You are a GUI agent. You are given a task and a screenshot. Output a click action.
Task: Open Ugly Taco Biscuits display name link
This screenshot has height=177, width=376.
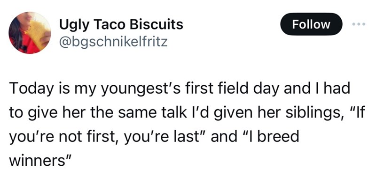tap(121, 25)
